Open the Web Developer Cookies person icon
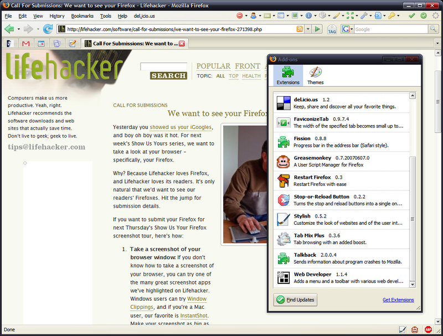This screenshot has height=336, width=443. pyautogui.click(x=253, y=16)
